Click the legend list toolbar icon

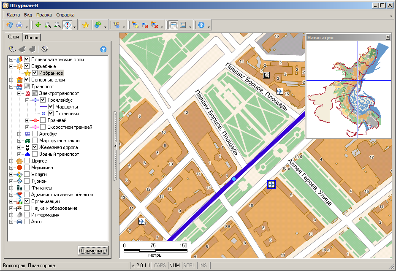(x=183, y=25)
